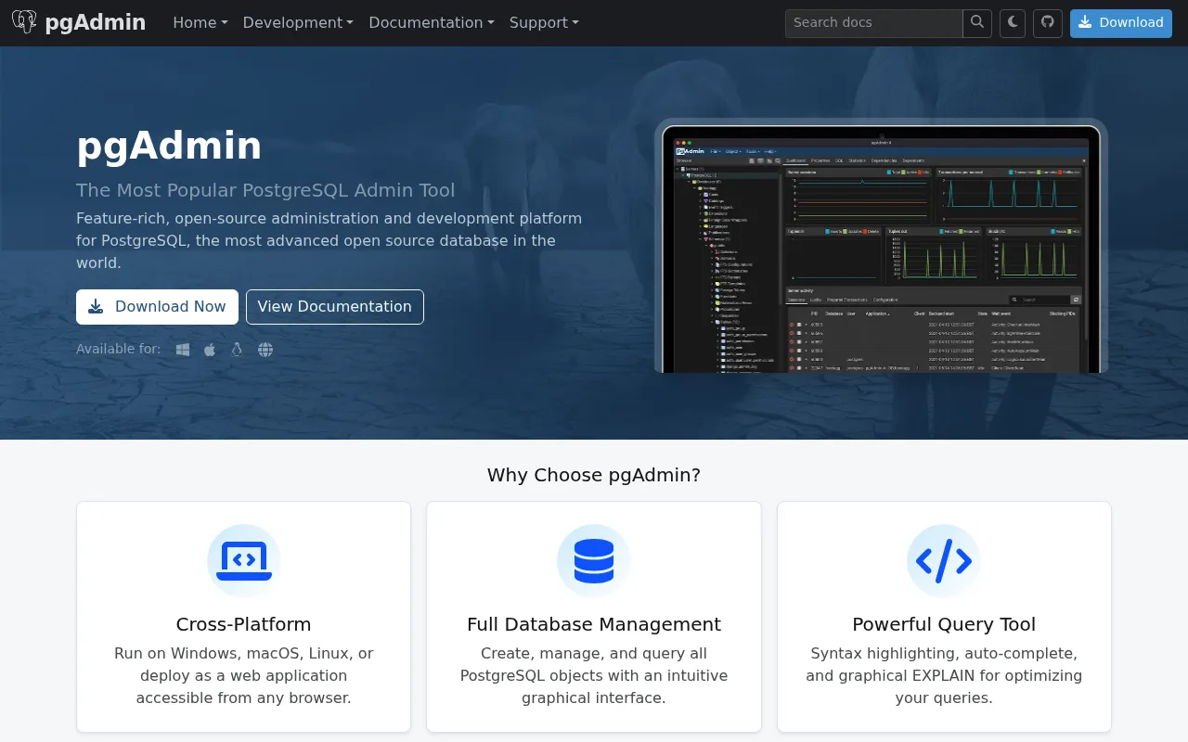The width and height of the screenshot is (1188, 742).
Task: Click the Available for: label
Action: [x=119, y=349]
